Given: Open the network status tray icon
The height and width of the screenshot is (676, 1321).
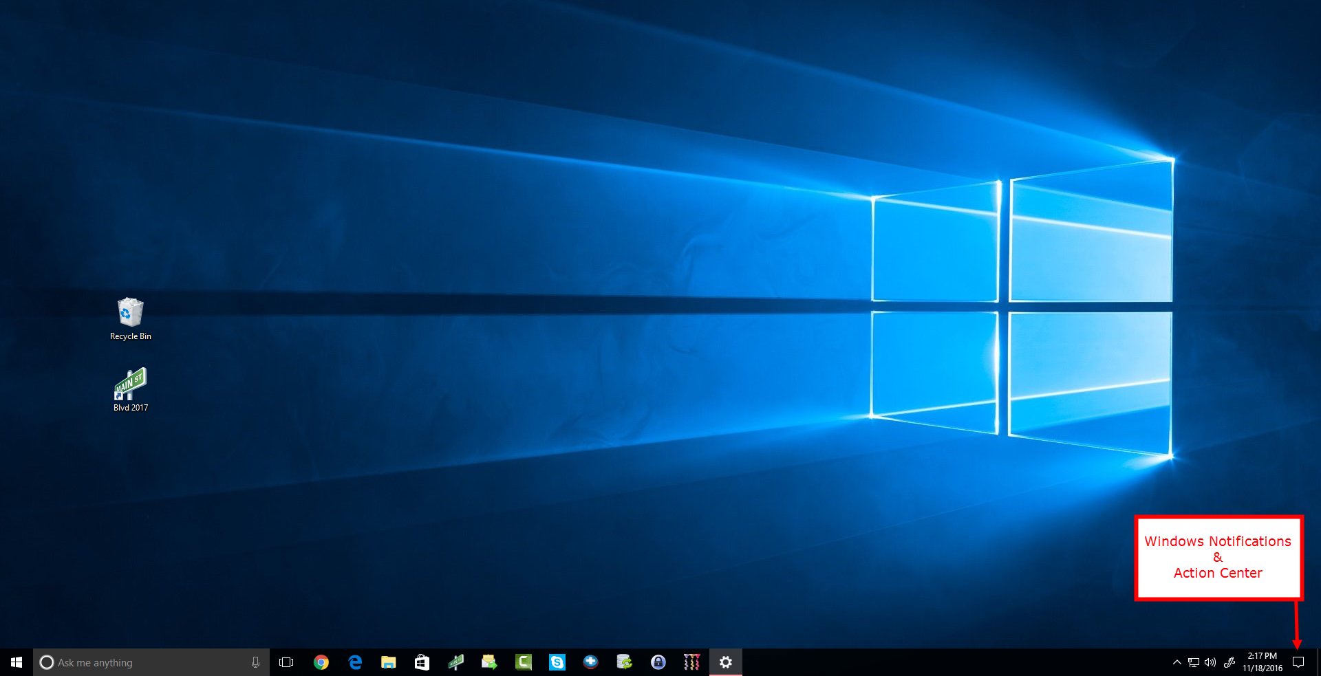Looking at the screenshot, I should coord(1194,662).
